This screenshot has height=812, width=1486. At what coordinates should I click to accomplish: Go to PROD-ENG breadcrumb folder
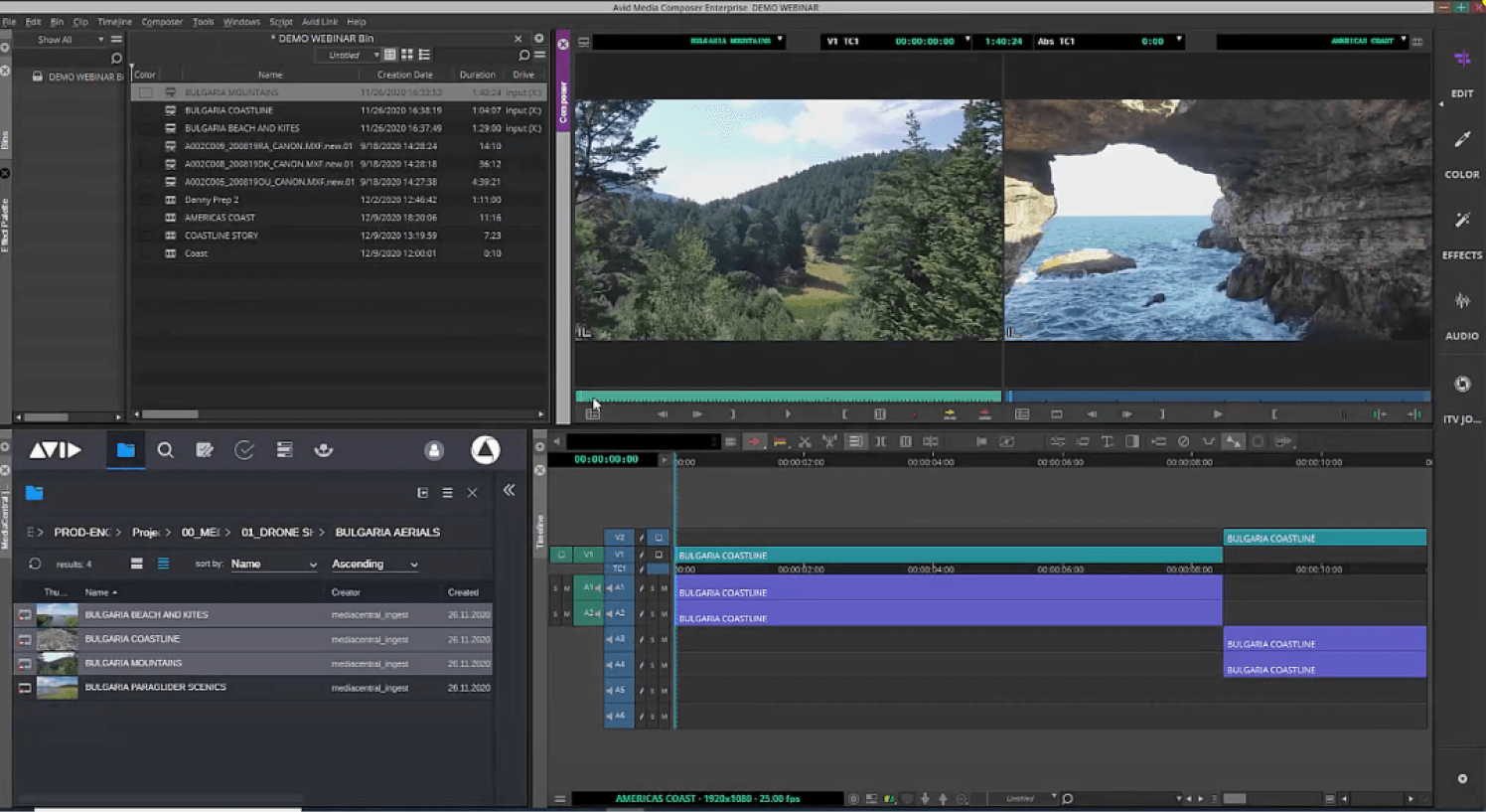coord(82,532)
